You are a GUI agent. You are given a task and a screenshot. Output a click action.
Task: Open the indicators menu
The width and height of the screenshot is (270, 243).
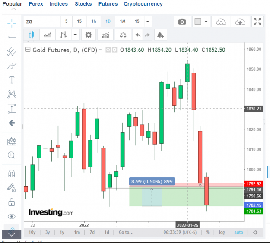pos(105,35)
